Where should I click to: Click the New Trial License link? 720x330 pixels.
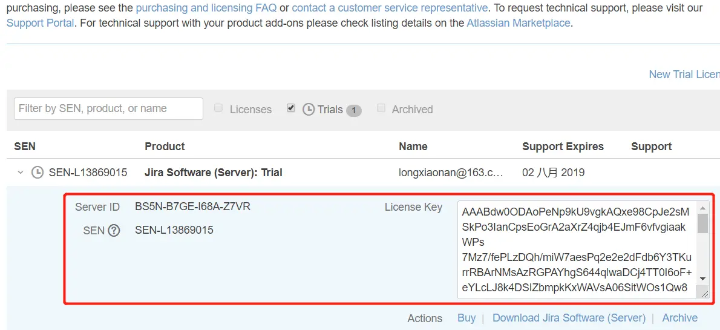click(684, 74)
